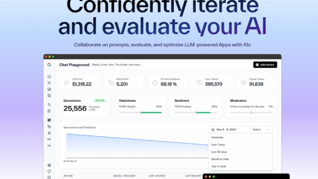Click the LLM Cost coin icon

(x=66, y=83)
